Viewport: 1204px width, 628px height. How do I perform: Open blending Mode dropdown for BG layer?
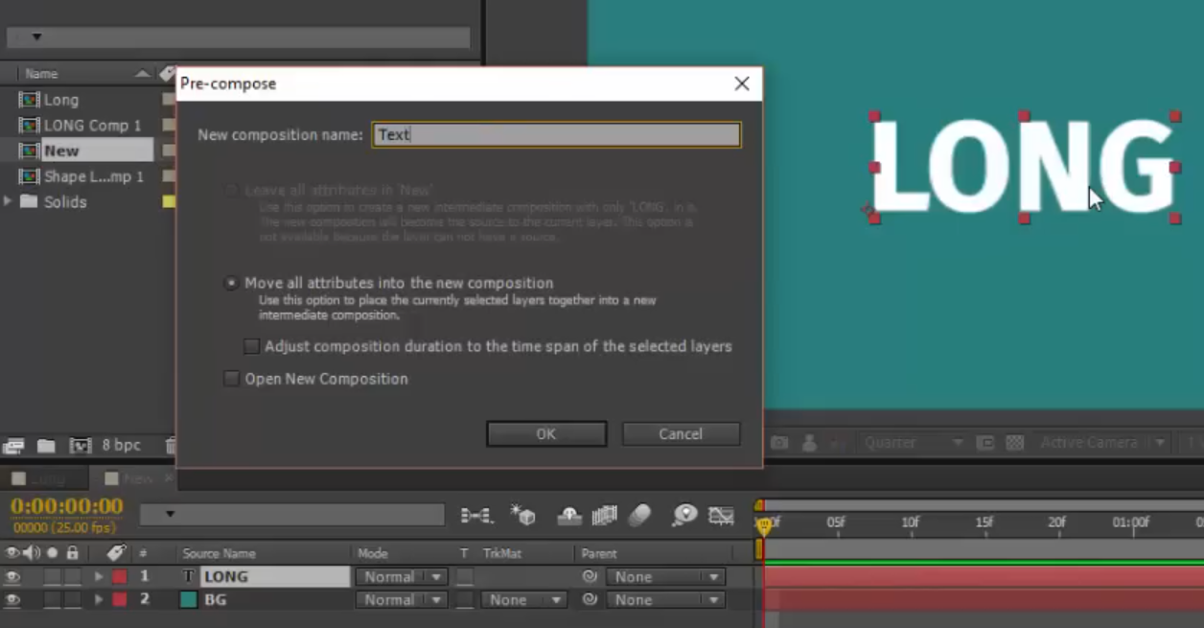[401, 600]
